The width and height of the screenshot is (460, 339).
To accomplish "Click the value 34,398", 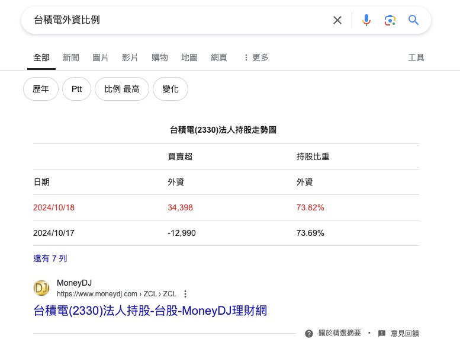I will click(x=180, y=207).
